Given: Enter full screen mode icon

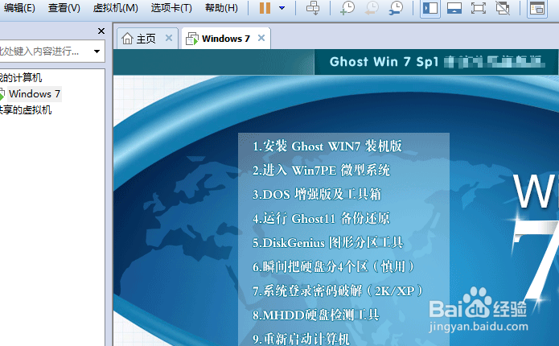Looking at the screenshot, I should pyautogui.click(x=478, y=8).
